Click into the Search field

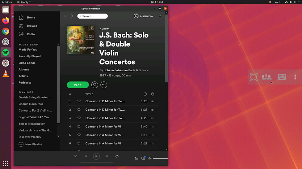click(x=92, y=16)
